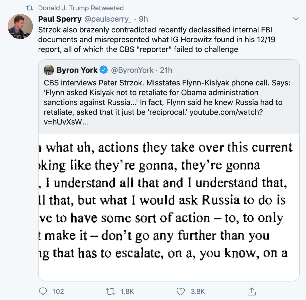This screenshot has height=300, width=306.
Task: Click Byron York's name in quote
Action: [77, 70]
